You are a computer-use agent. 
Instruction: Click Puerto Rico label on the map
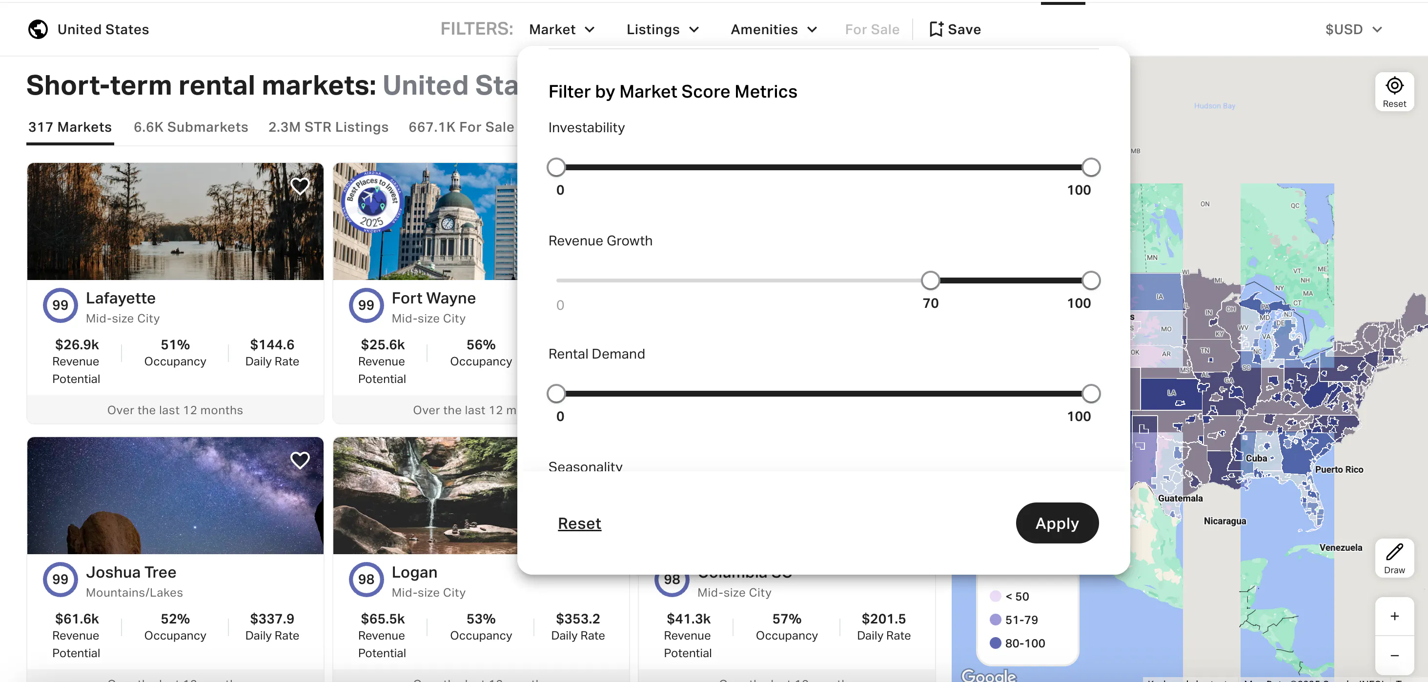(x=1339, y=470)
